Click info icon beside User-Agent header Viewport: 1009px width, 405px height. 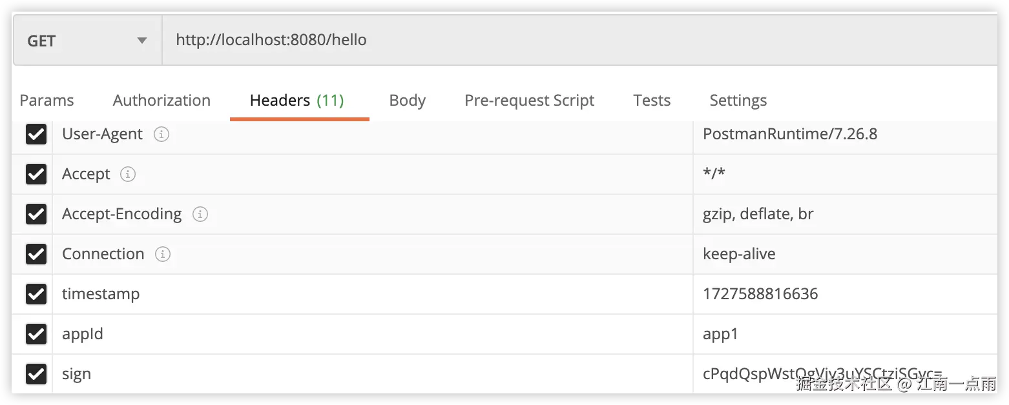pos(161,134)
